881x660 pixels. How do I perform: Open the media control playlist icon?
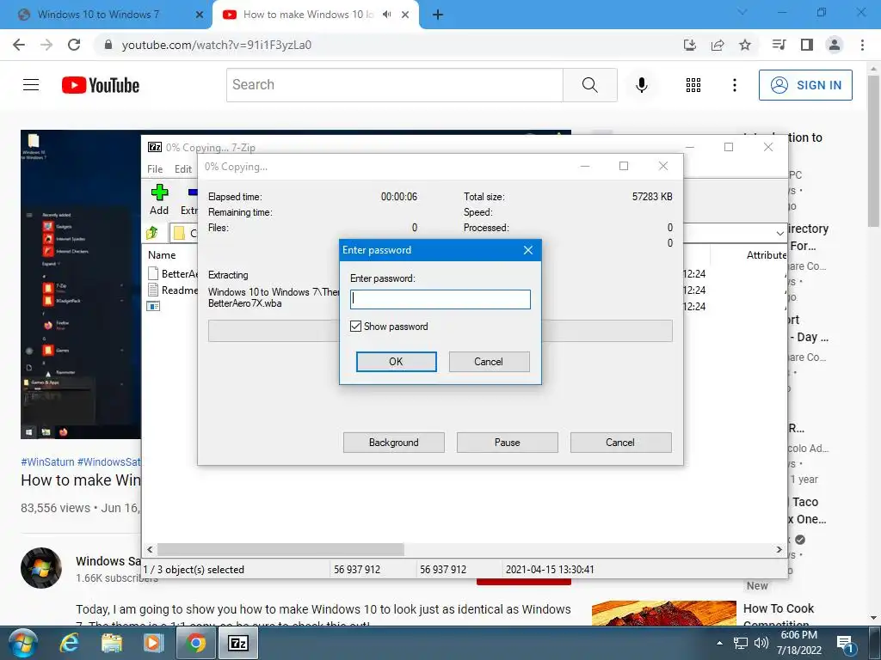779,45
